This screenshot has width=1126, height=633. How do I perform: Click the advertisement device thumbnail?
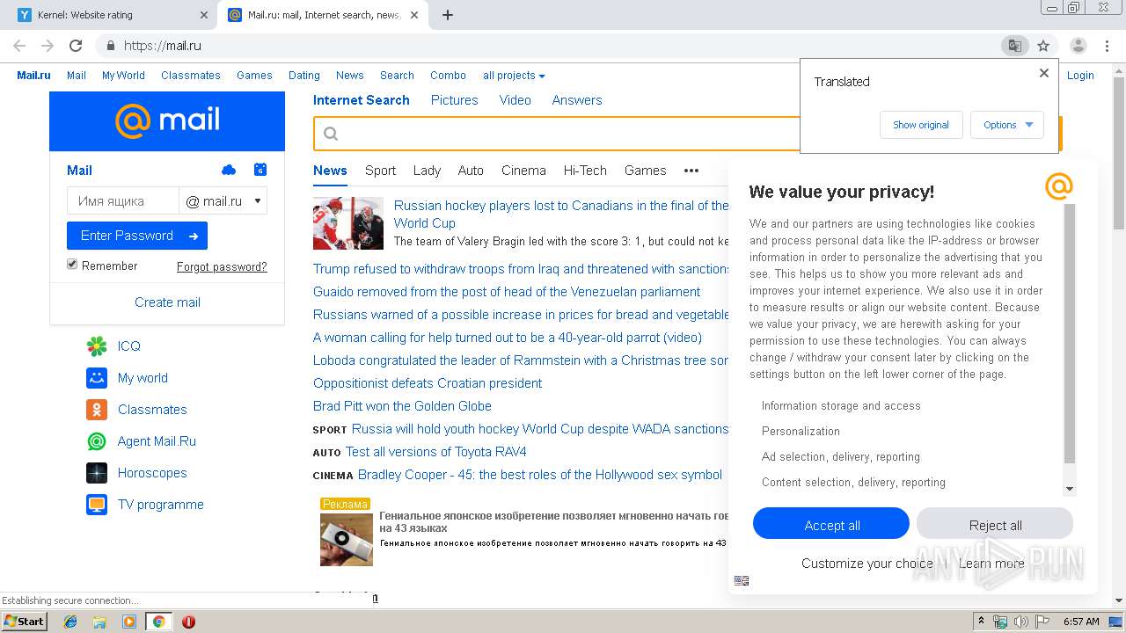point(347,540)
